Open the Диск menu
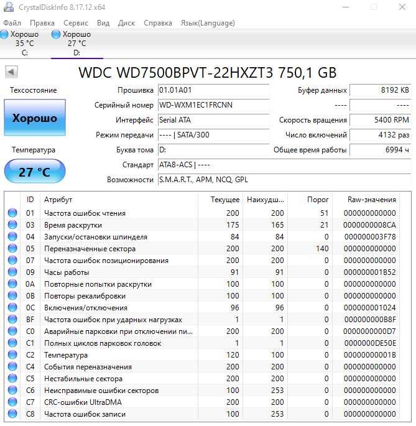 coord(126,23)
